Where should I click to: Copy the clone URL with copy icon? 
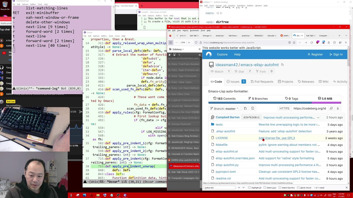click(x=331, y=108)
